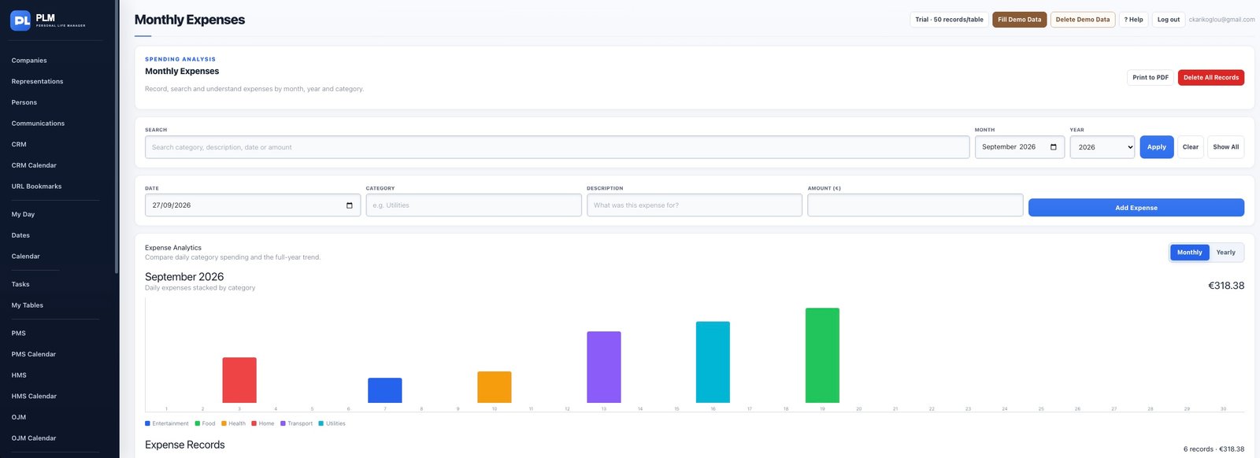Click the Fill Demo Data button

pyautogui.click(x=1019, y=20)
